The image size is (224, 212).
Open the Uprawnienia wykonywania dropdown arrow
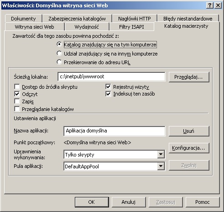(x=161, y=155)
